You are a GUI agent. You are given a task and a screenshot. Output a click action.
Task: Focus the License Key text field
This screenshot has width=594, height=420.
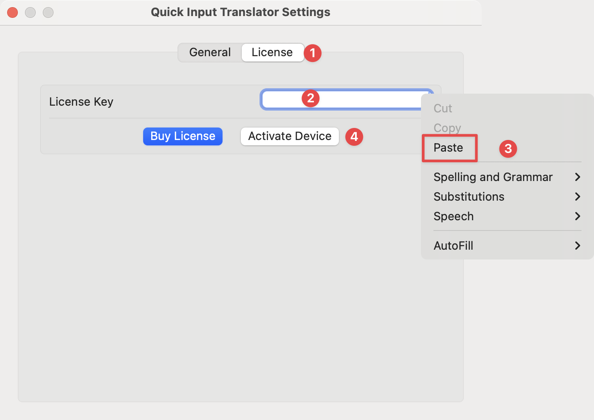coord(346,99)
